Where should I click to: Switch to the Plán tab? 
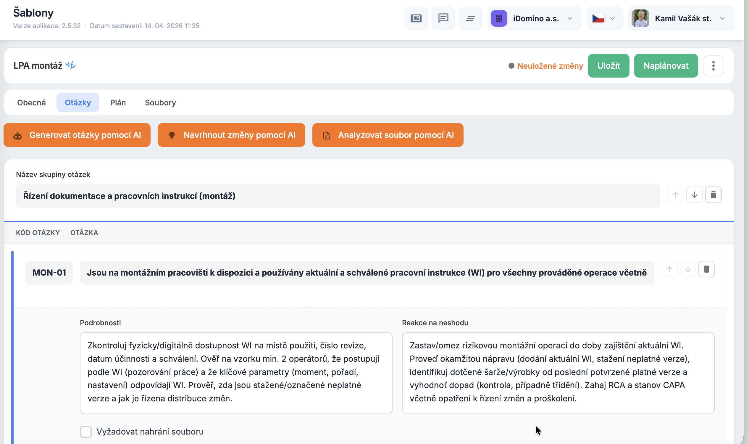pos(118,103)
